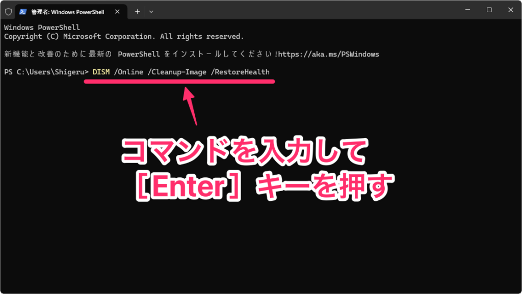Select the 管理者: Windows PowerShell tab
The width and height of the screenshot is (522, 294).
pos(67,11)
